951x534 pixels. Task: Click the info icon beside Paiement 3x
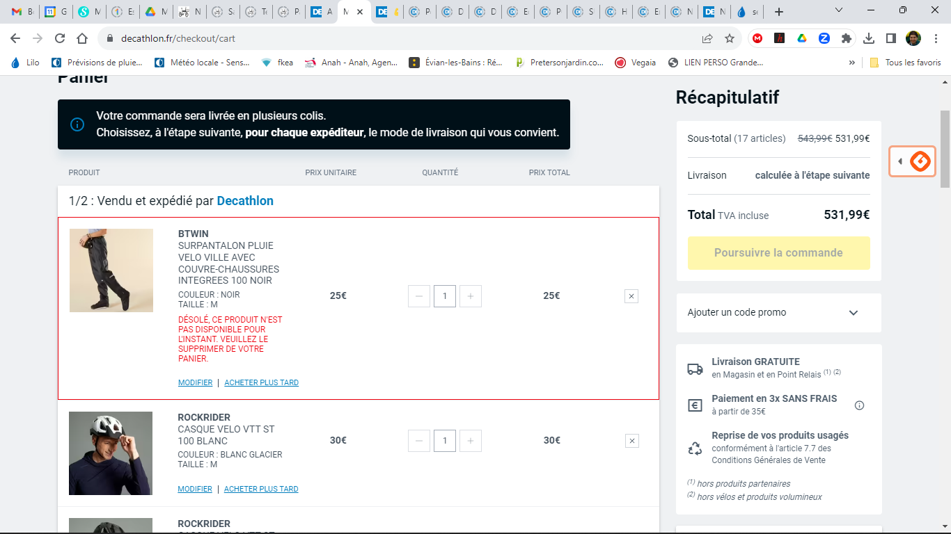click(x=859, y=405)
